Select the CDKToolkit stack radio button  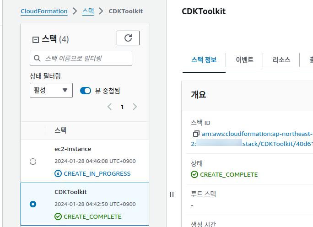[33, 204]
